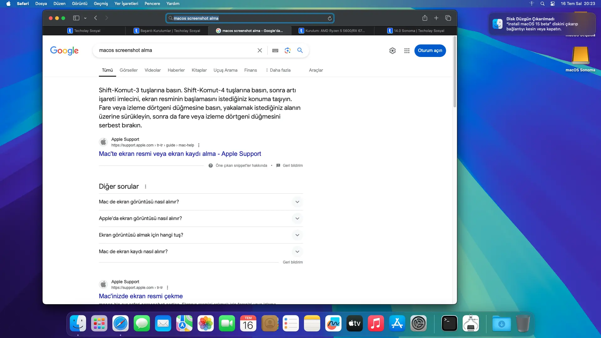The height and width of the screenshot is (338, 601).
Task: Select the Kitaplar results tab
Action: click(199, 70)
